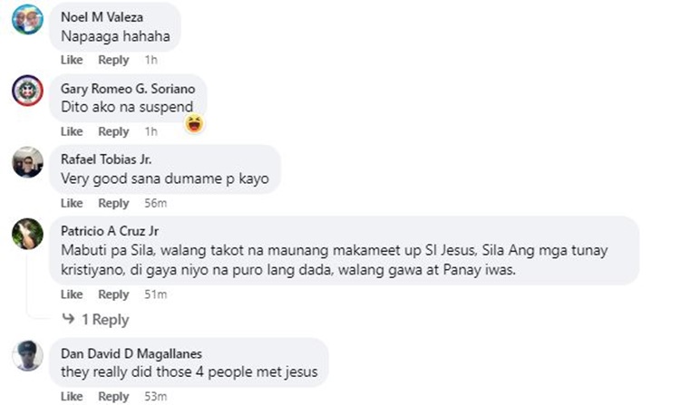
Task: Open Rafael Tobias Jr.'s profile picture
Action: point(27,162)
